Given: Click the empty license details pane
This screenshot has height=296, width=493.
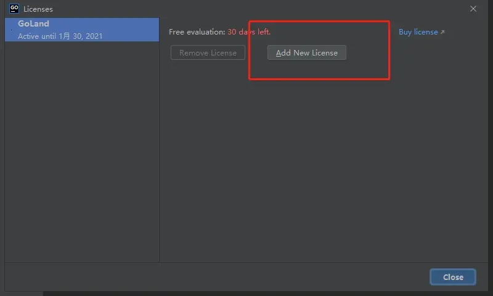Looking at the screenshot, I should click(320, 173).
